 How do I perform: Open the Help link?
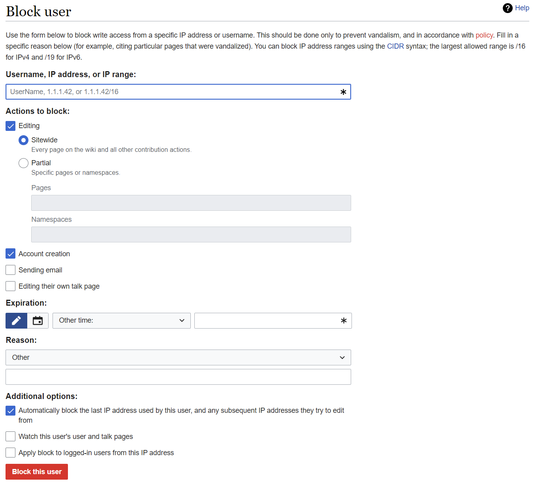pyautogui.click(x=522, y=8)
